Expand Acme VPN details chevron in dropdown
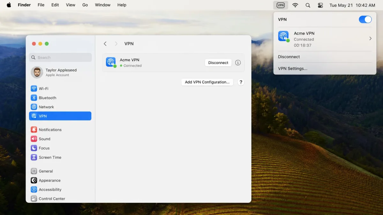This screenshot has width=383, height=215. click(370, 39)
